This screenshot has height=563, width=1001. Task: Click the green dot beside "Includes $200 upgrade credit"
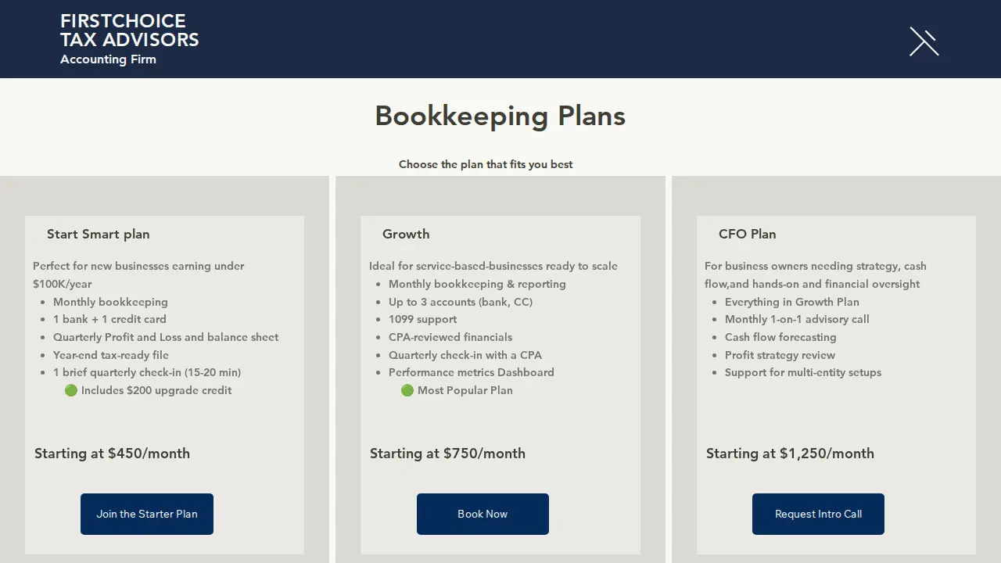pyautogui.click(x=70, y=390)
